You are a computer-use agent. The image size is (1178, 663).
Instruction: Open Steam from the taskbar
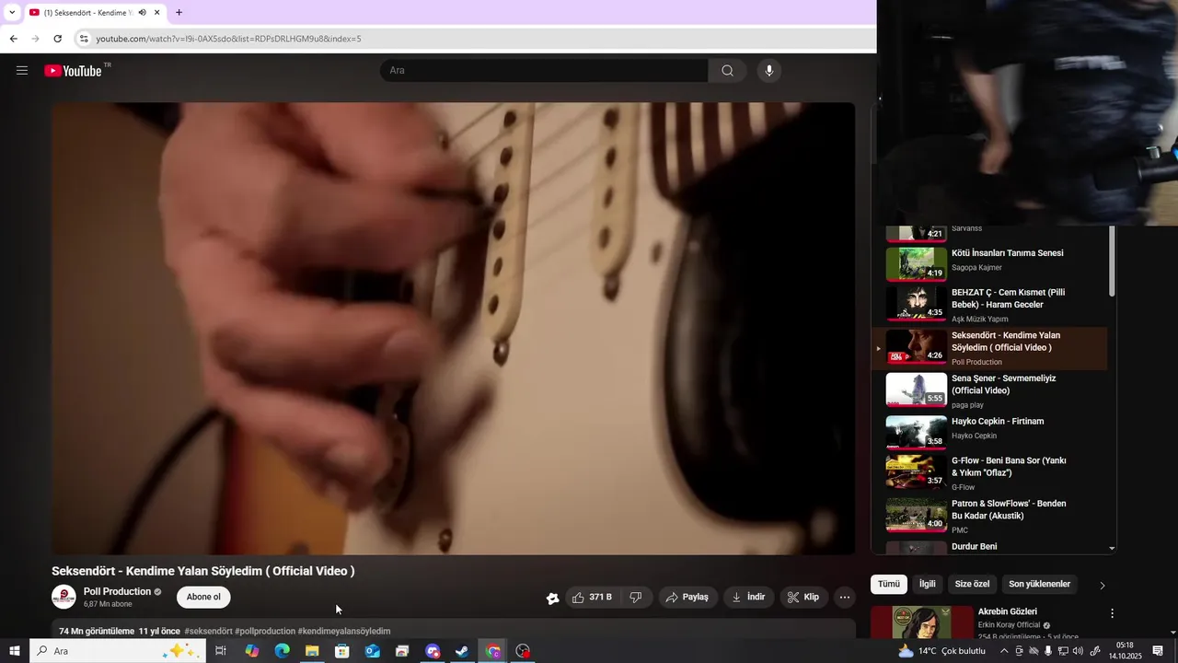pyautogui.click(x=463, y=651)
